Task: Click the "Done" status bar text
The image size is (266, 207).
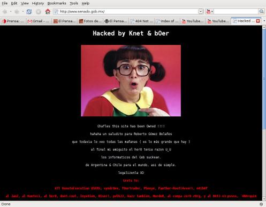Action: coord(6,204)
